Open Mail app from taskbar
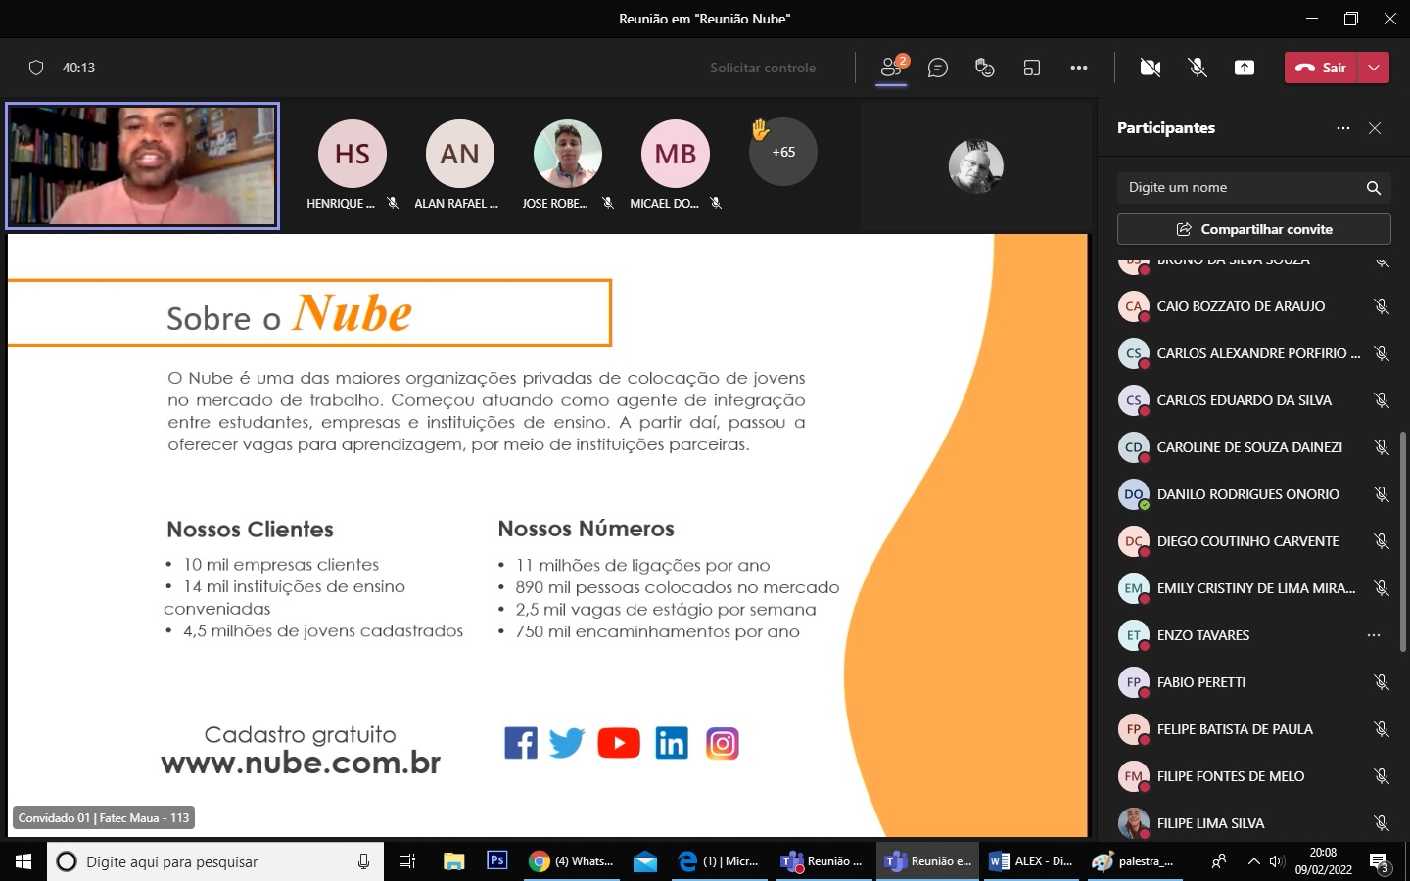The height and width of the screenshot is (881, 1410). [645, 861]
